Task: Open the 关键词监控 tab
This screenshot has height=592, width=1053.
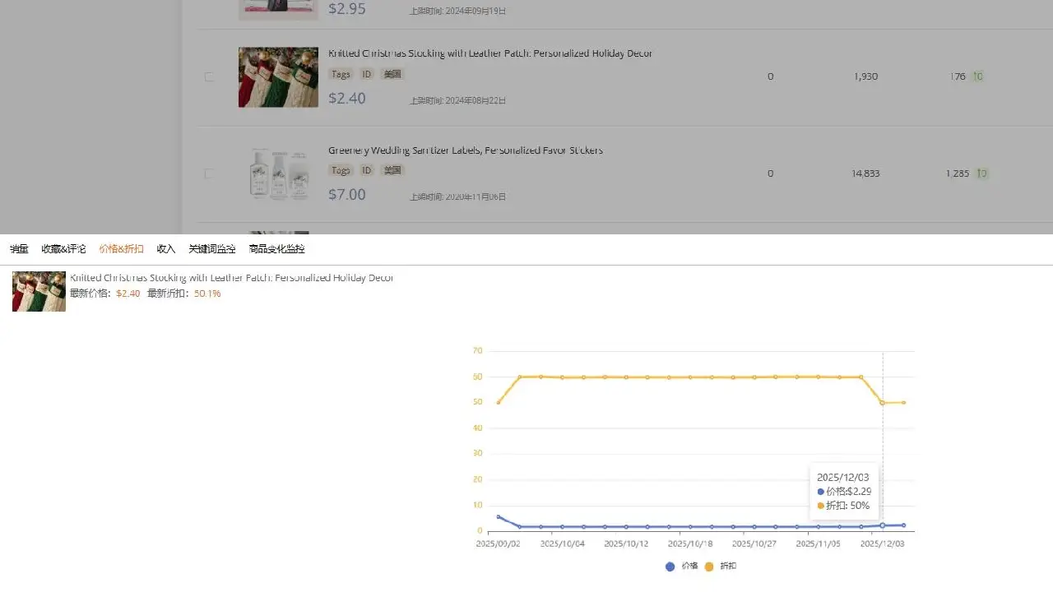Action: (211, 248)
